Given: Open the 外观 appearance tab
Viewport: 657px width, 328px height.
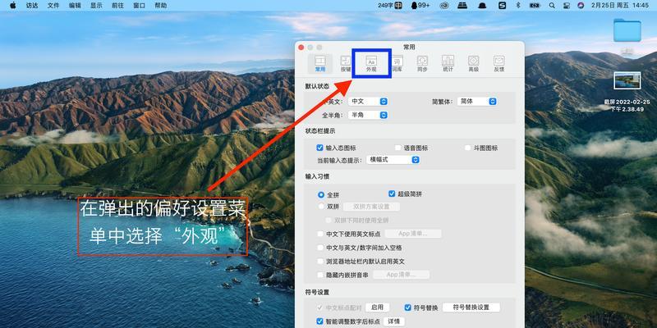Looking at the screenshot, I should (371, 64).
